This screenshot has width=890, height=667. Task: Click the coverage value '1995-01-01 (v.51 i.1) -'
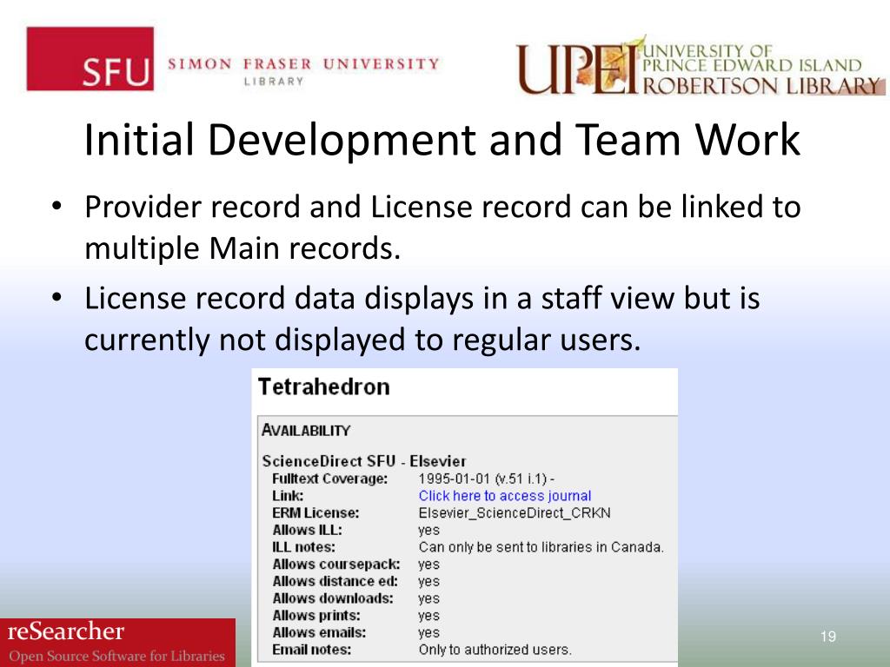487,479
